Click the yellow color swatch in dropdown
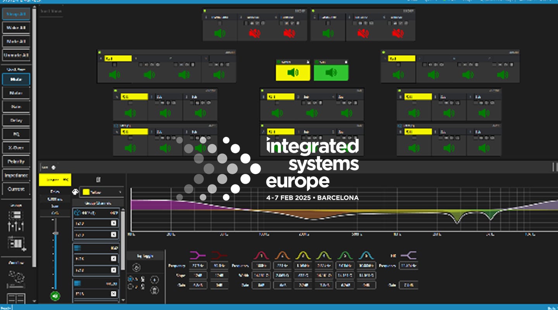 [86, 192]
